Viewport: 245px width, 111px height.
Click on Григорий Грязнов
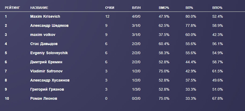pyautogui.click(x=47, y=89)
